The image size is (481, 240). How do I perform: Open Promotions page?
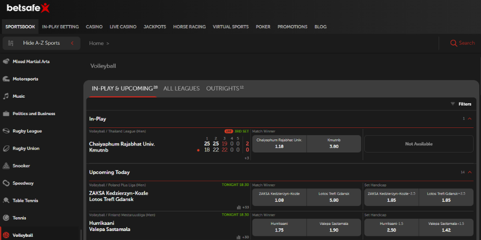[292, 26]
